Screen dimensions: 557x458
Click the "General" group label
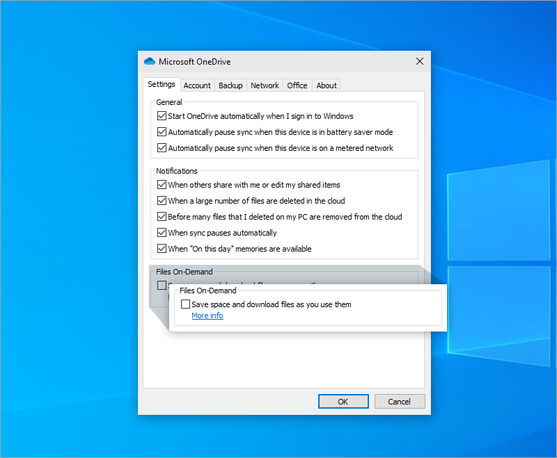tap(169, 102)
